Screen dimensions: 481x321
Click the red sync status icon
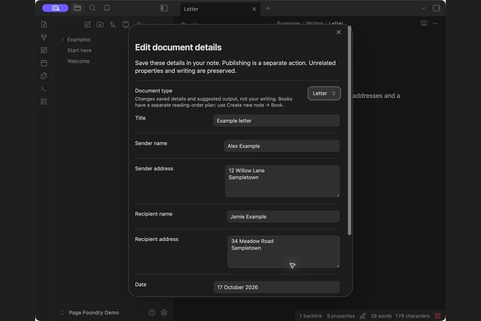click(438, 316)
